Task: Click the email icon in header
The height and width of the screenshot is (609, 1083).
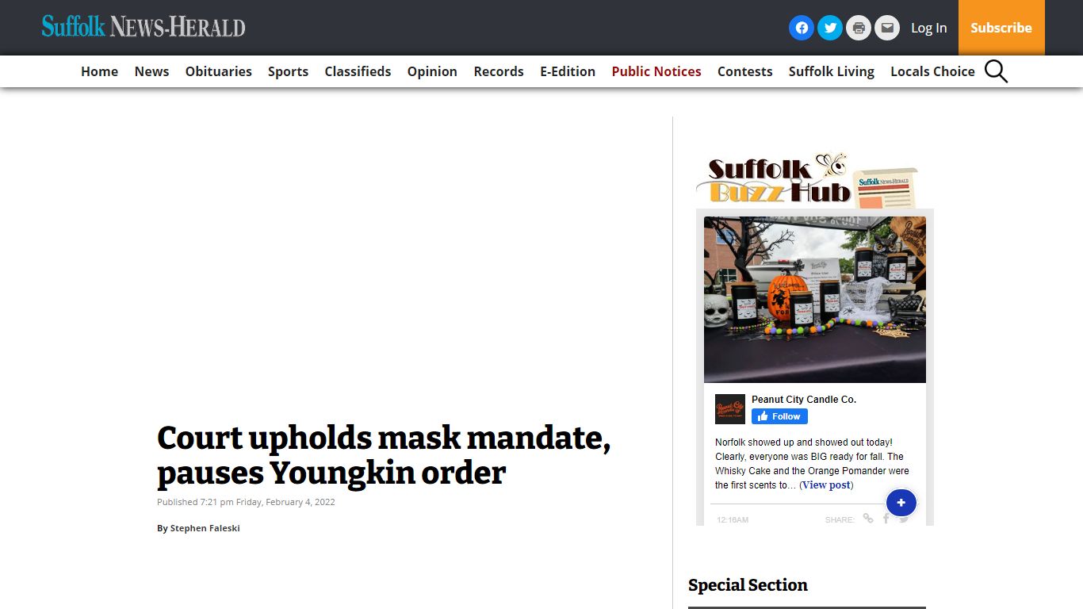Action: [887, 28]
